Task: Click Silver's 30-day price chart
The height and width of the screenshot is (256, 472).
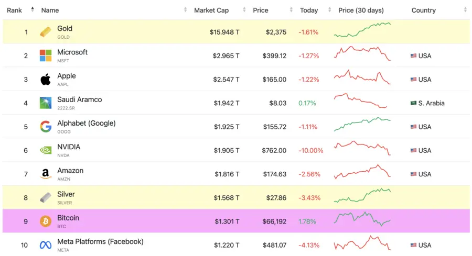Action: 362,195
